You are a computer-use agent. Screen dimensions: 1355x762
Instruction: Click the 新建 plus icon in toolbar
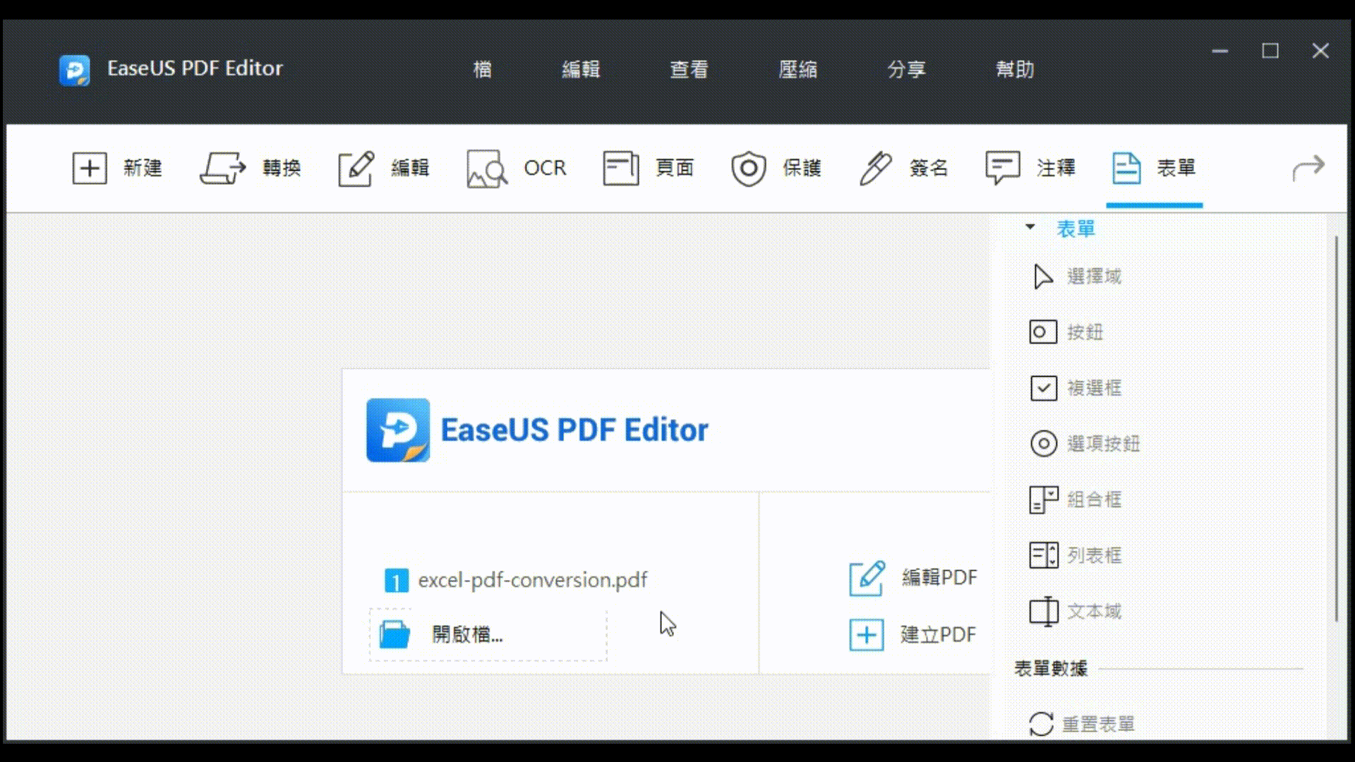tap(90, 169)
